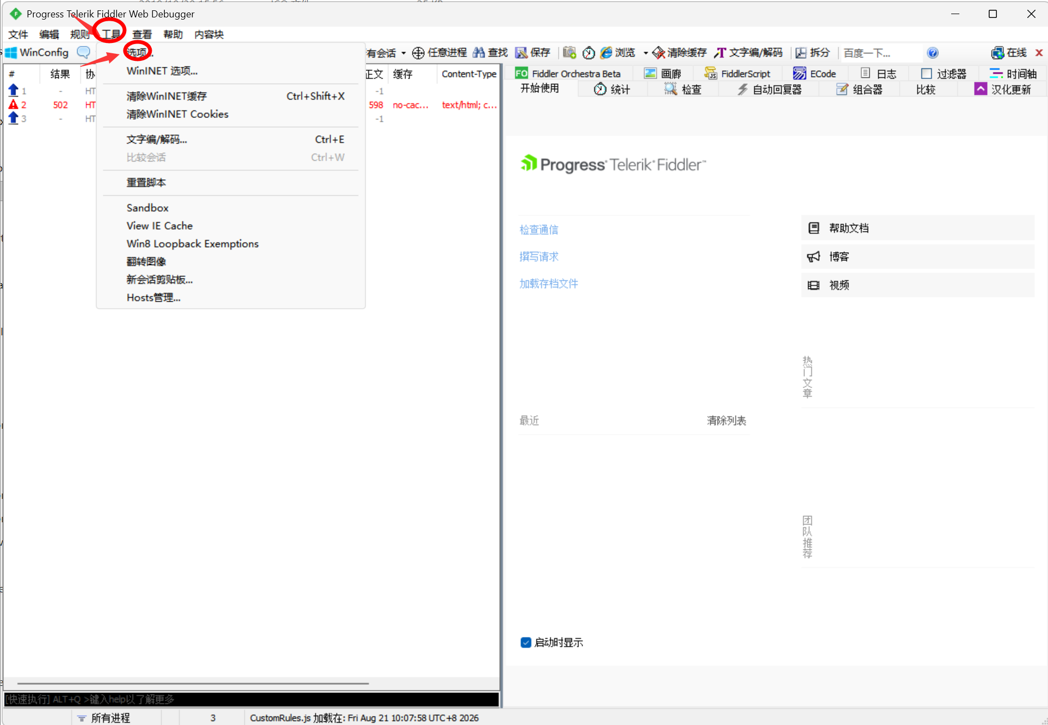This screenshot has width=1048, height=725.
Task: Click the Clear Cache (清除缓存) icon
Action: (658, 53)
